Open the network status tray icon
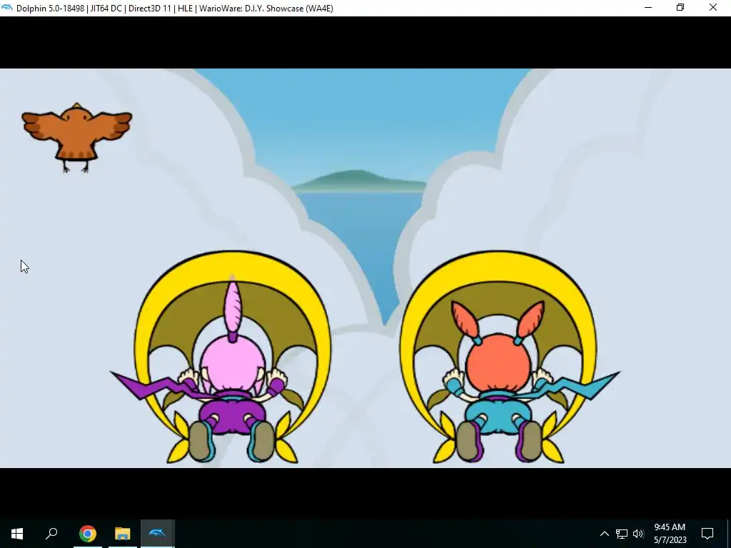The image size is (731, 548). (622, 534)
